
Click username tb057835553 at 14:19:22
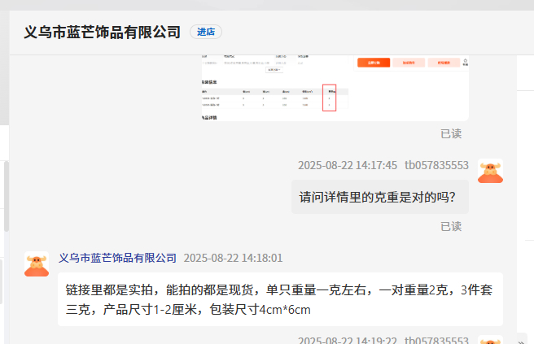(x=436, y=340)
